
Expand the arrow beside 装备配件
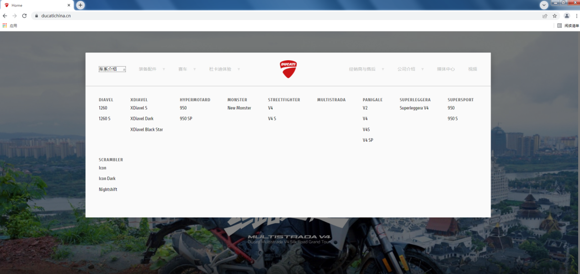[x=164, y=69]
